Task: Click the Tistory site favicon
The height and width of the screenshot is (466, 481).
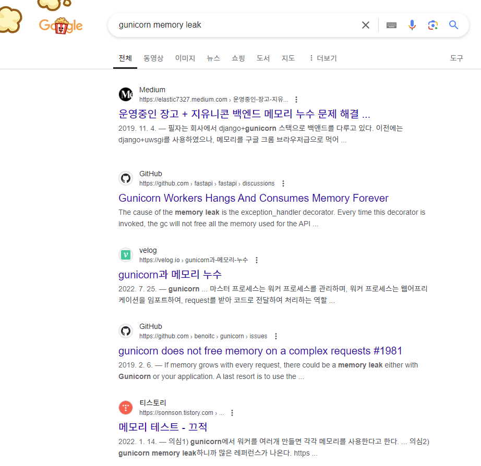Action: (x=126, y=408)
